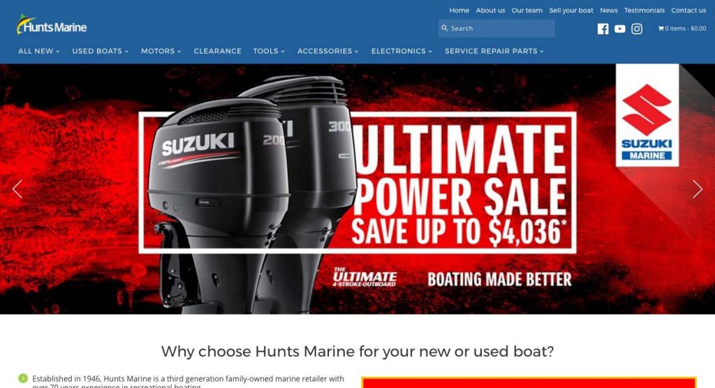Click the Suzuki Ultimate Power Sale banner
This screenshot has width=715, height=388.
point(357,188)
